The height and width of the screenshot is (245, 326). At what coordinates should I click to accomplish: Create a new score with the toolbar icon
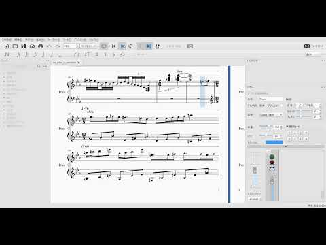coord(7,46)
